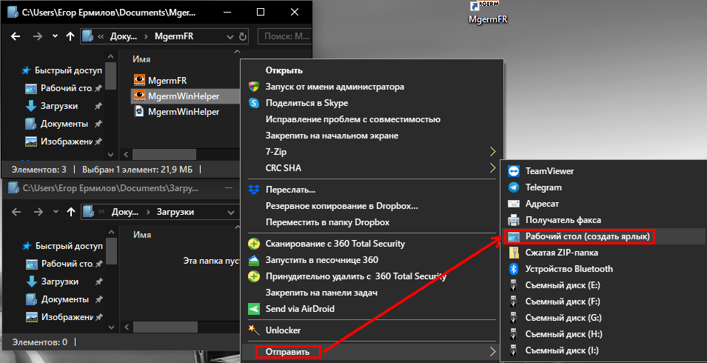Click the Back arrow in MgermFR window
The height and width of the screenshot is (363, 707).
(x=16, y=36)
